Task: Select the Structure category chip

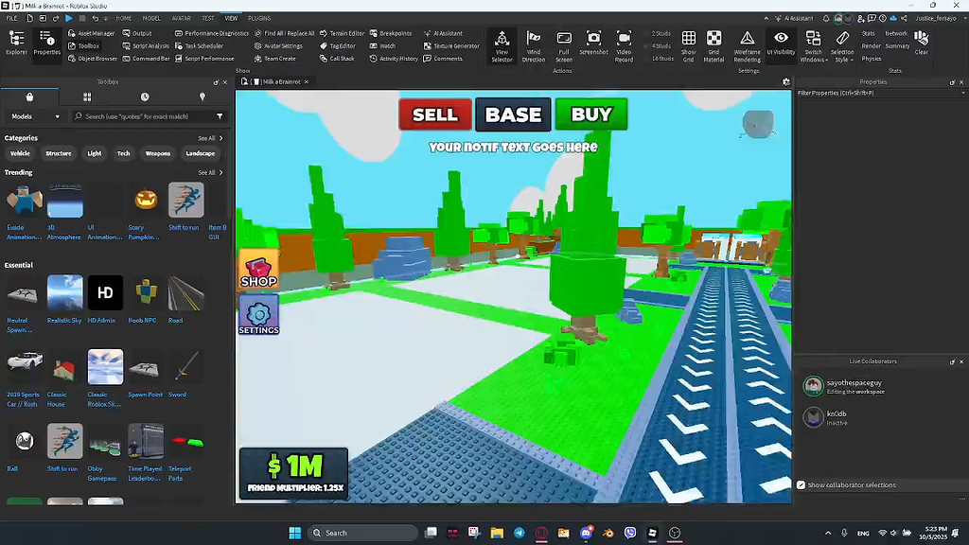Action: (59, 153)
